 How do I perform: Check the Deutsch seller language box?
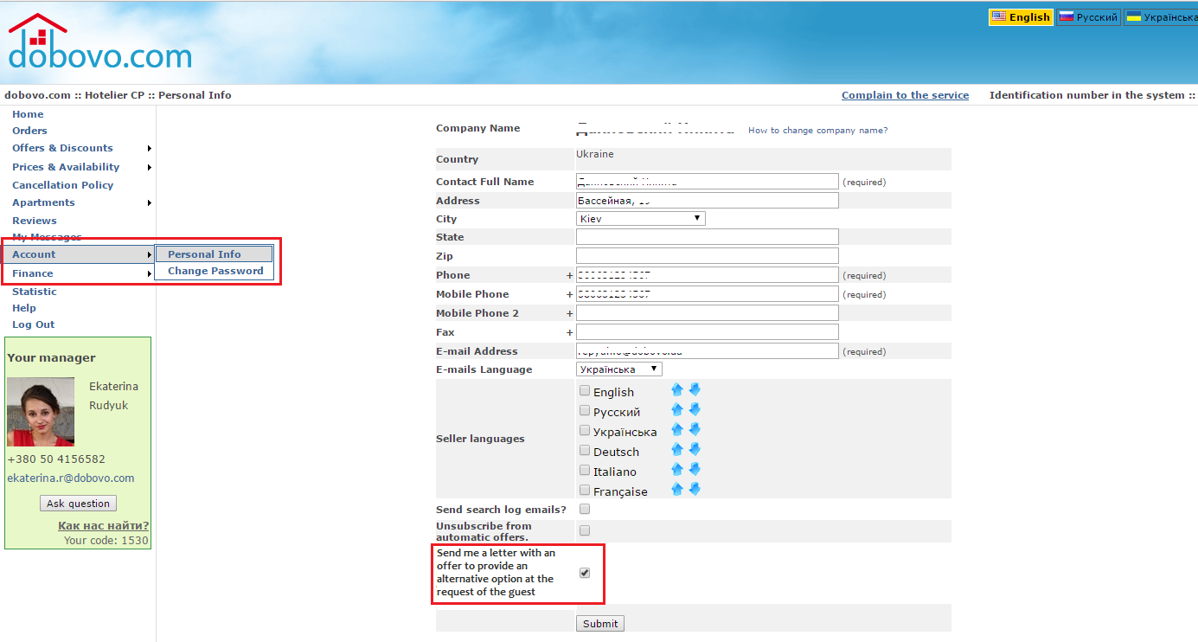(585, 451)
